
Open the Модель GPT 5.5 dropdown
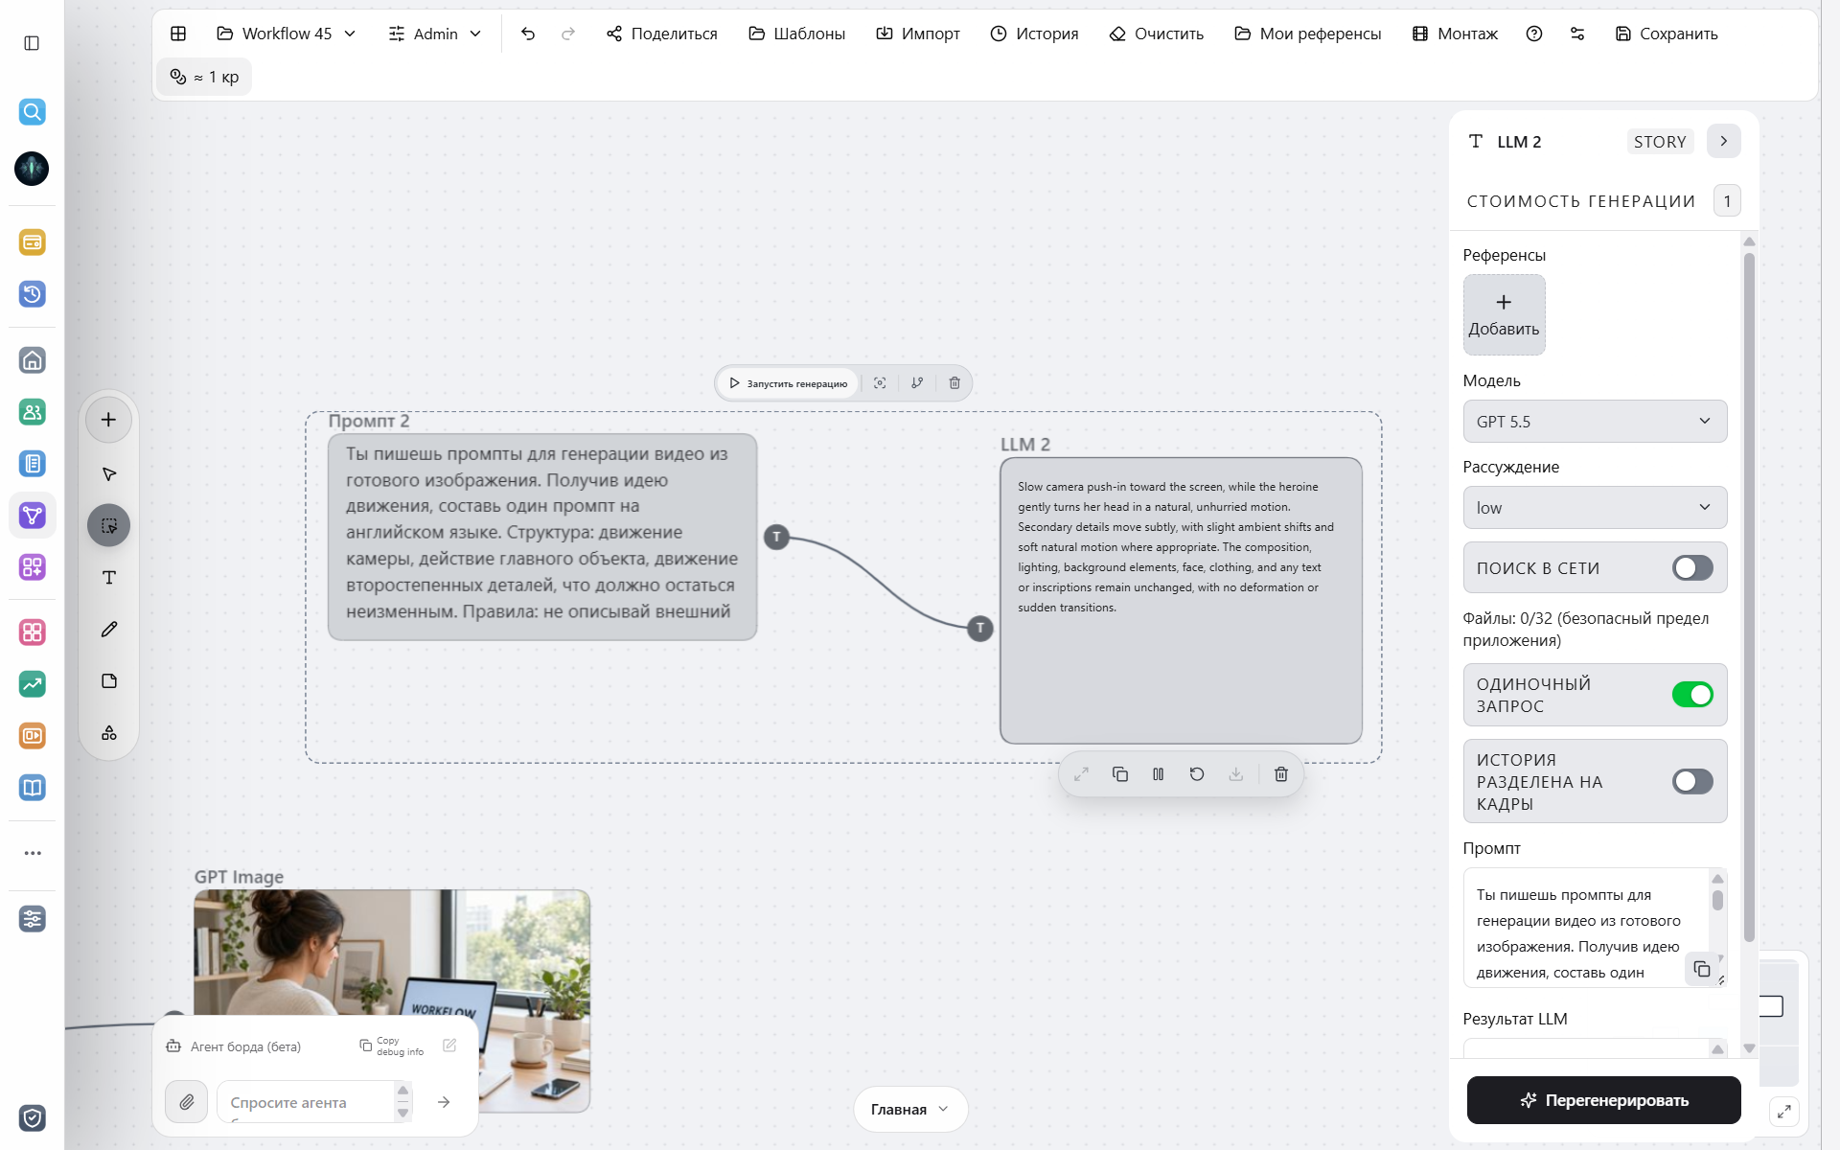[1595, 422]
